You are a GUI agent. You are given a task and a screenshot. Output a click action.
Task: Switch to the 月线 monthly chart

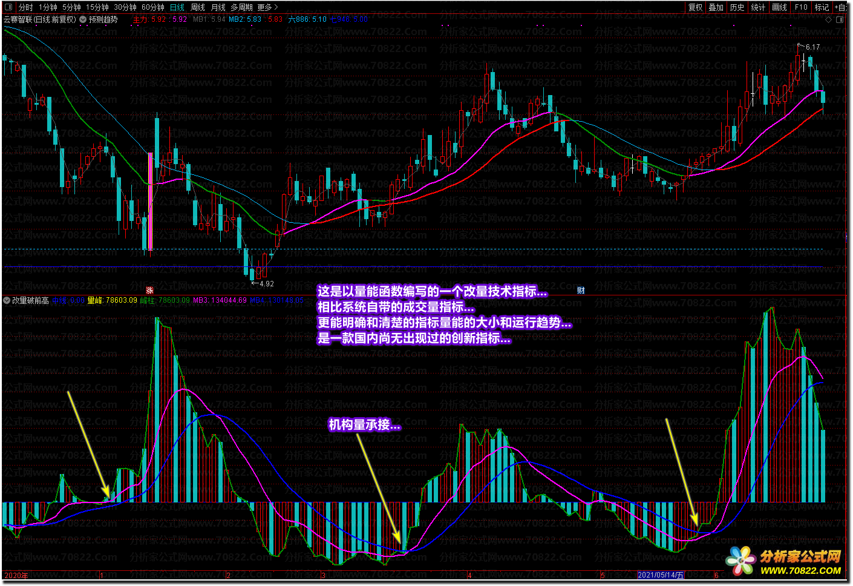[x=218, y=7]
